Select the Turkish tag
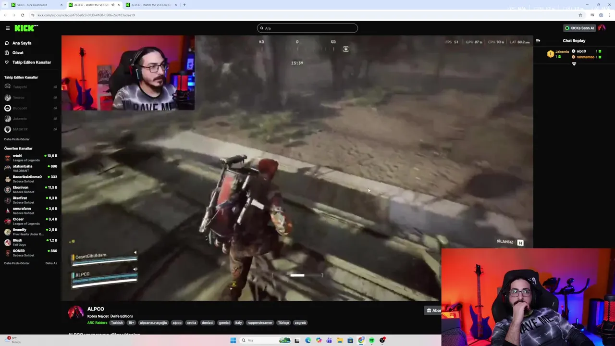Viewport: 615px width, 346px height. tap(117, 323)
